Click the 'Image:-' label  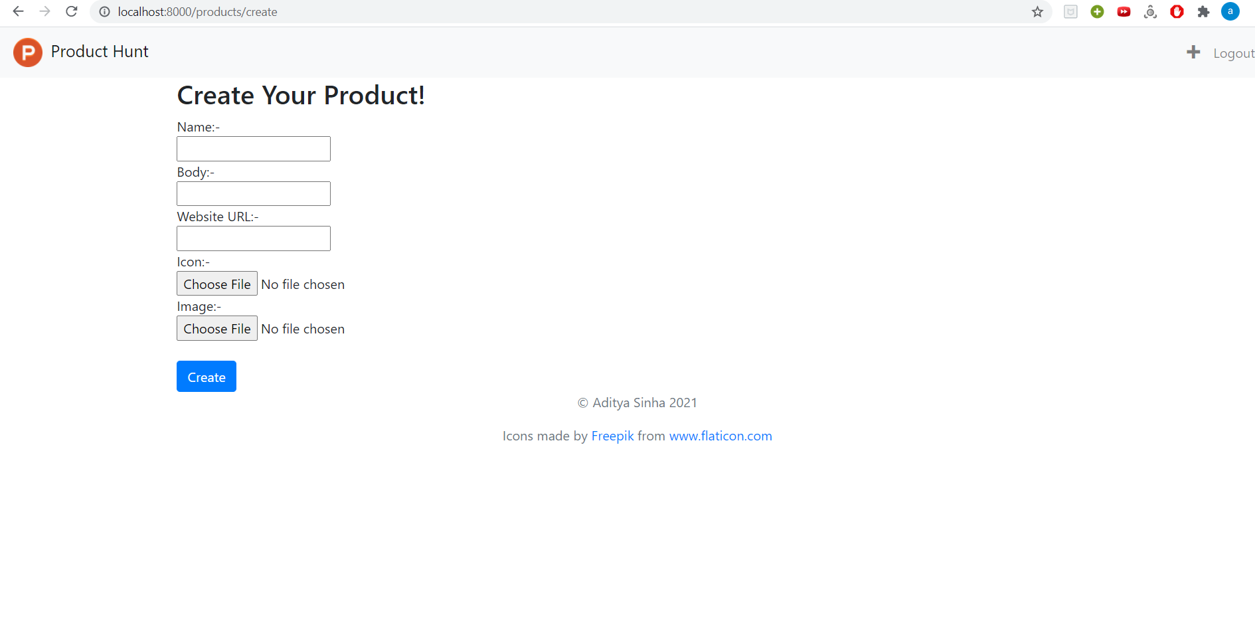coord(199,307)
